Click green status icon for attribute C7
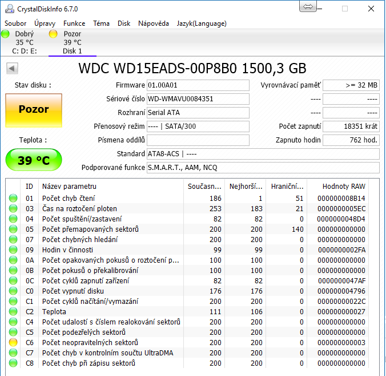The height and width of the screenshot is (376, 386). pyautogui.click(x=13, y=353)
